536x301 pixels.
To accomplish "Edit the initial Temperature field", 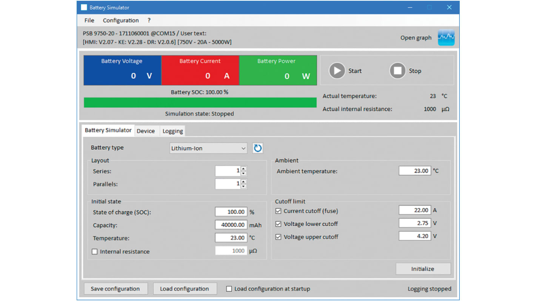I will (231, 238).
